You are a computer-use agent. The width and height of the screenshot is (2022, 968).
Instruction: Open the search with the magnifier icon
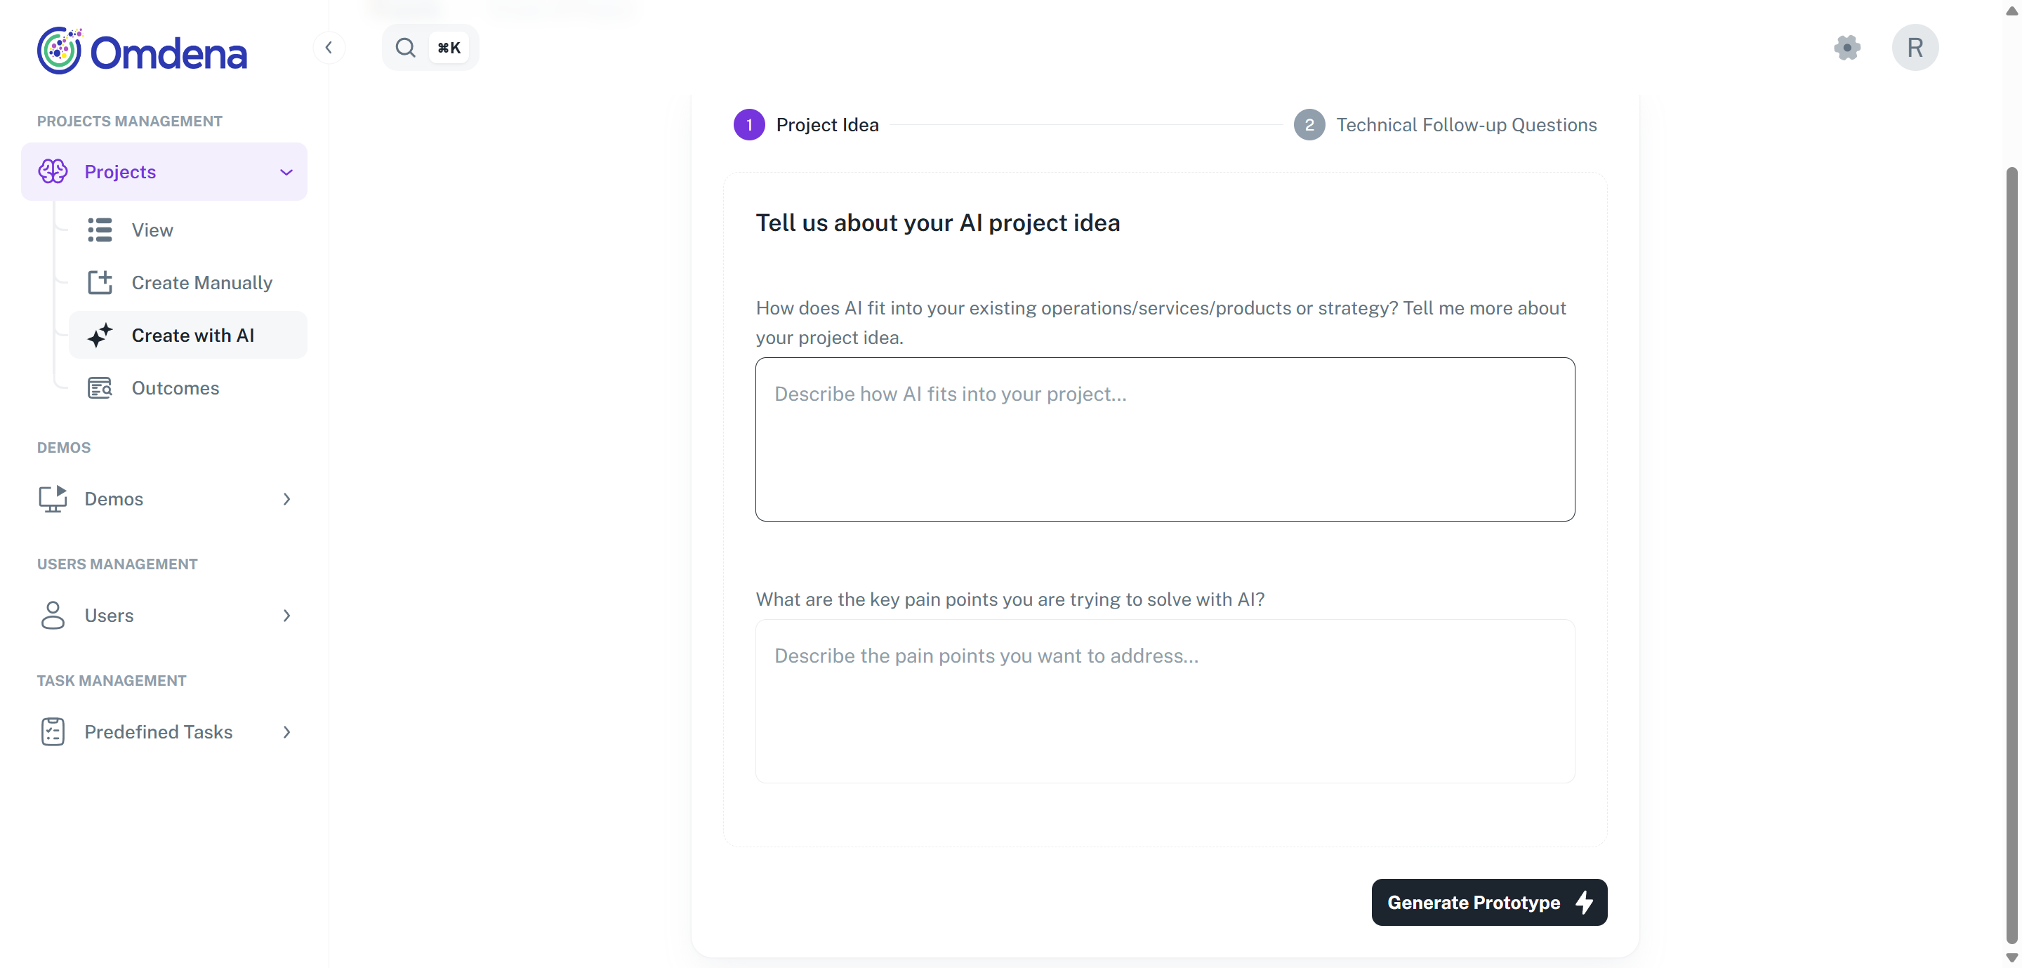pyautogui.click(x=405, y=47)
